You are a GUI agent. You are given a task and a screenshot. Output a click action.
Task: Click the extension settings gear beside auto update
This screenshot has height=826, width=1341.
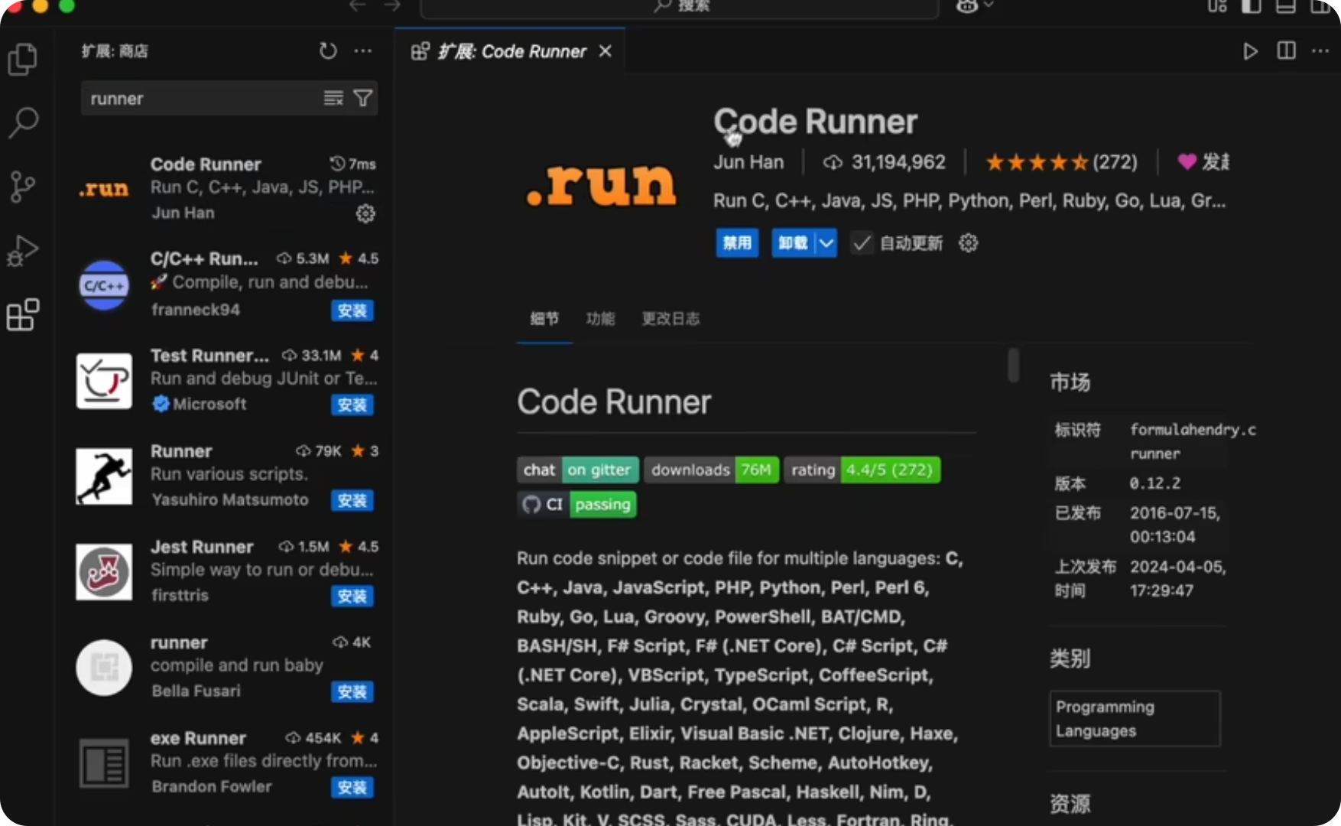[x=969, y=243]
